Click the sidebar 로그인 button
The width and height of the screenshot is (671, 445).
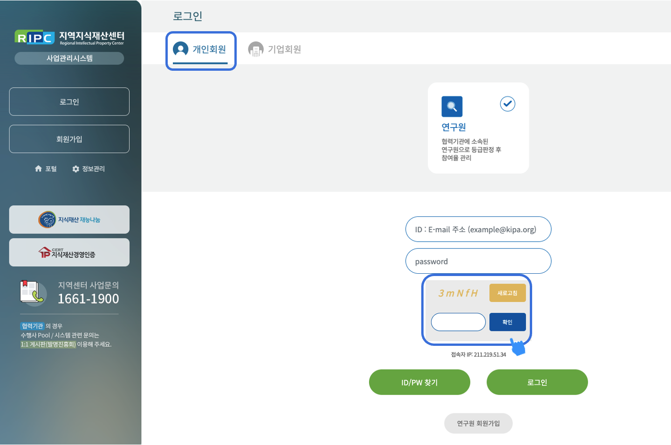69,102
